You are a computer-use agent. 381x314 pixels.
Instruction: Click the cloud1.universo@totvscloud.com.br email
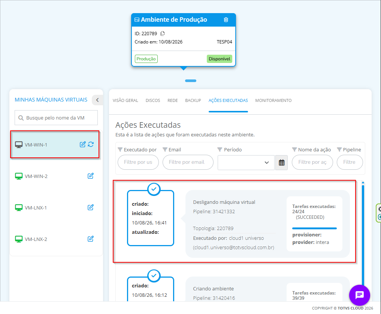(233, 247)
